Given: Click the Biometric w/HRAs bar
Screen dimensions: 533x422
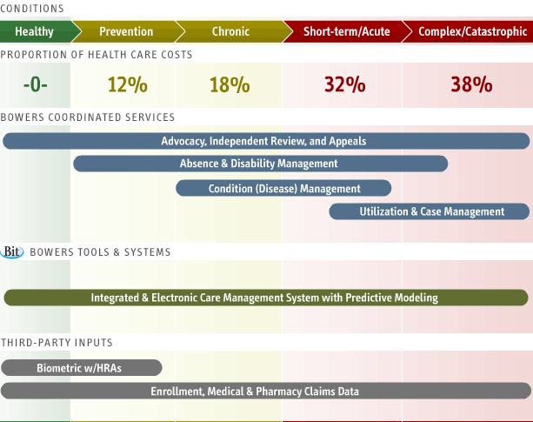Looking at the screenshot, I should pyautogui.click(x=81, y=368).
